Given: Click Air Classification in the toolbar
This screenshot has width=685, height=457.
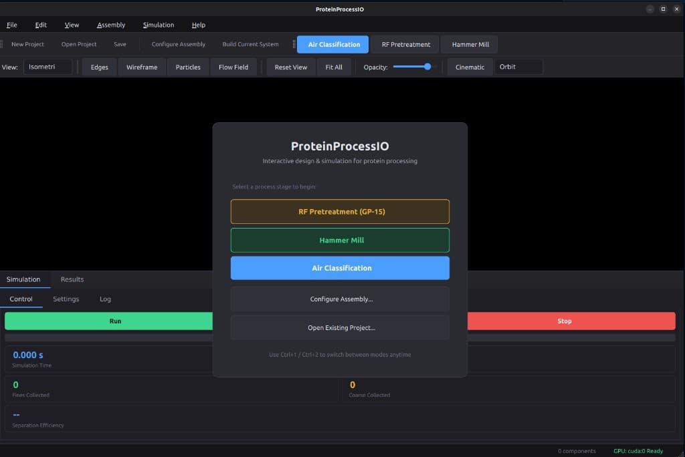Looking at the screenshot, I should pyautogui.click(x=332, y=44).
